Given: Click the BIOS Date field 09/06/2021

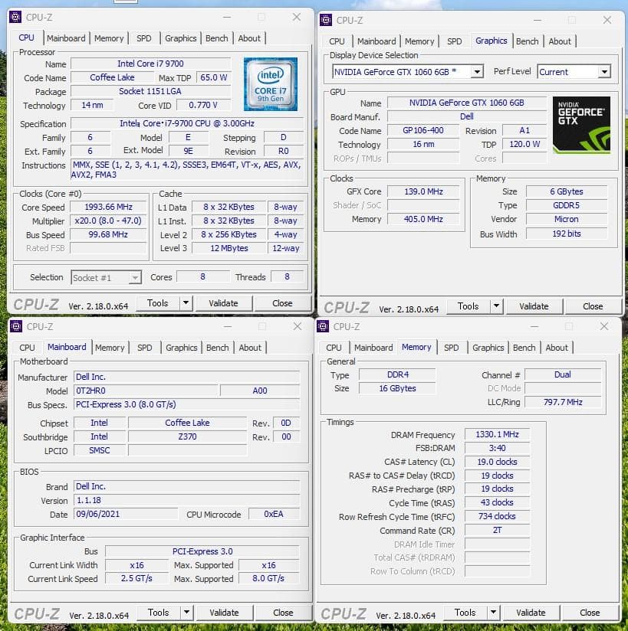Looking at the screenshot, I should [x=126, y=514].
